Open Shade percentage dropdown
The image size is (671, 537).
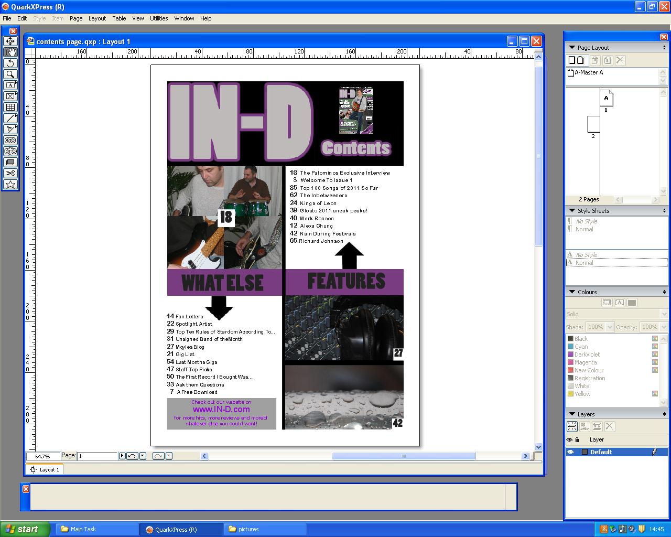pyautogui.click(x=610, y=327)
